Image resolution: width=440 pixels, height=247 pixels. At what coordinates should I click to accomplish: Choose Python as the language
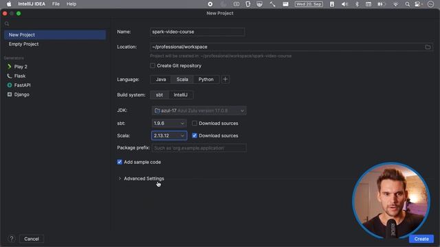206,80
